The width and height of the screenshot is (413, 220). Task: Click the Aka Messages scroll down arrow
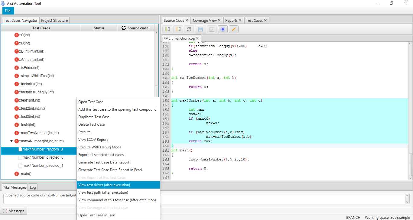point(407,202)
